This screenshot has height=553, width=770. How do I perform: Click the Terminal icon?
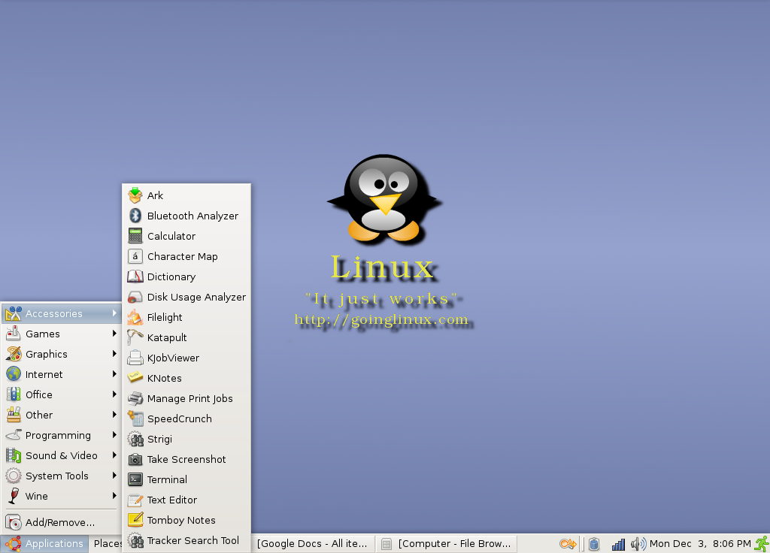135,479
